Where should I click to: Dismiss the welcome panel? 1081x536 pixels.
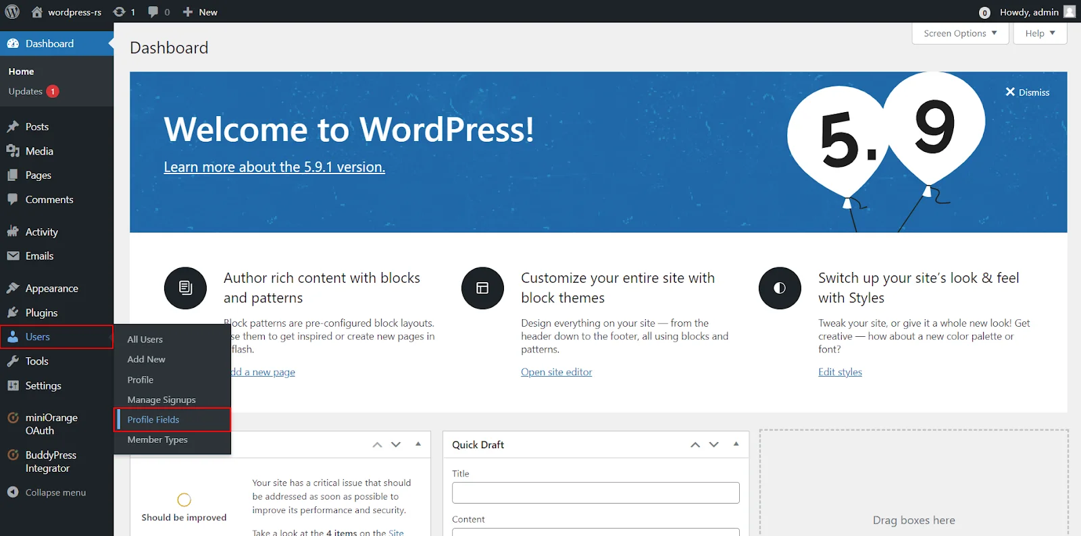tap(1027, 92)
